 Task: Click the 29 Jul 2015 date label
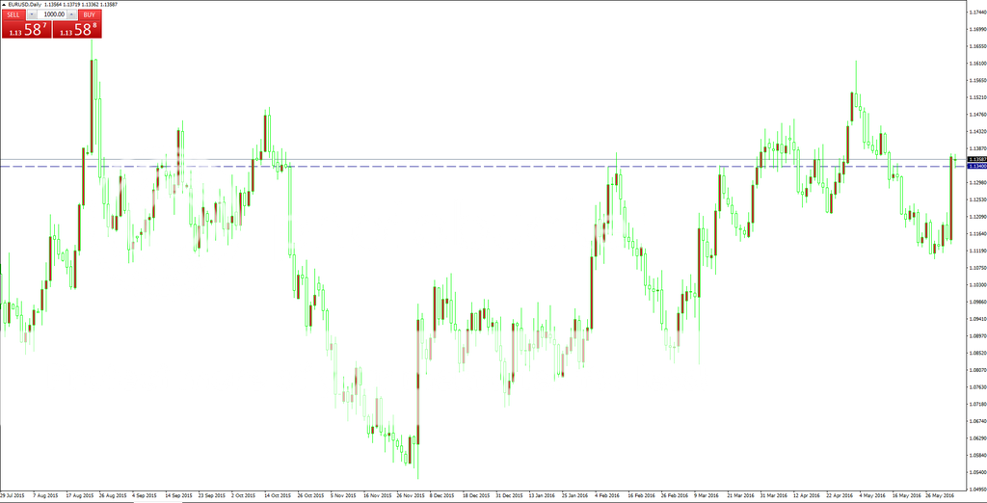coord(13,495)
